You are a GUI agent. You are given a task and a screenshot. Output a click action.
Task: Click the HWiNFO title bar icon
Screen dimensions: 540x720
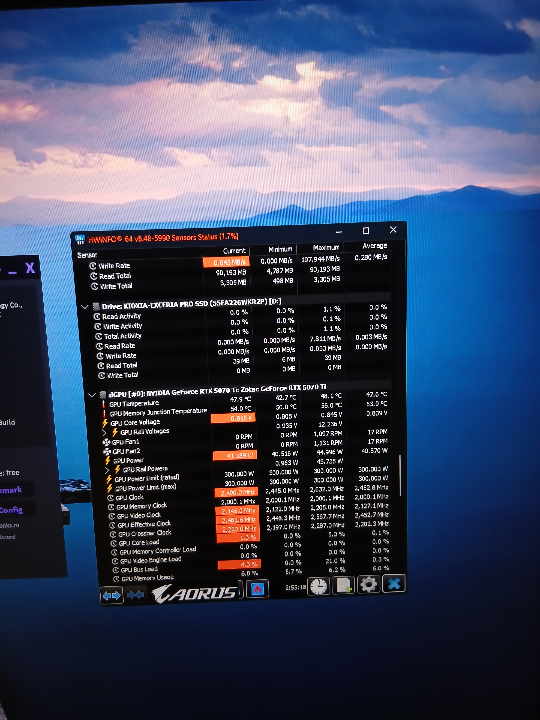(x=80, y=240)
